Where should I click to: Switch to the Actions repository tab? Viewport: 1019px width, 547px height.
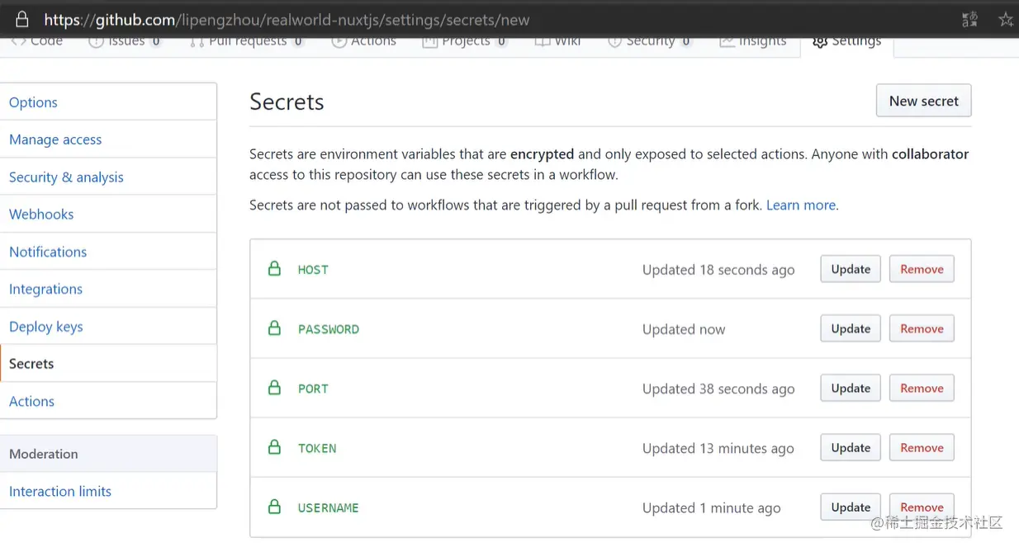[x=364, y=41]
